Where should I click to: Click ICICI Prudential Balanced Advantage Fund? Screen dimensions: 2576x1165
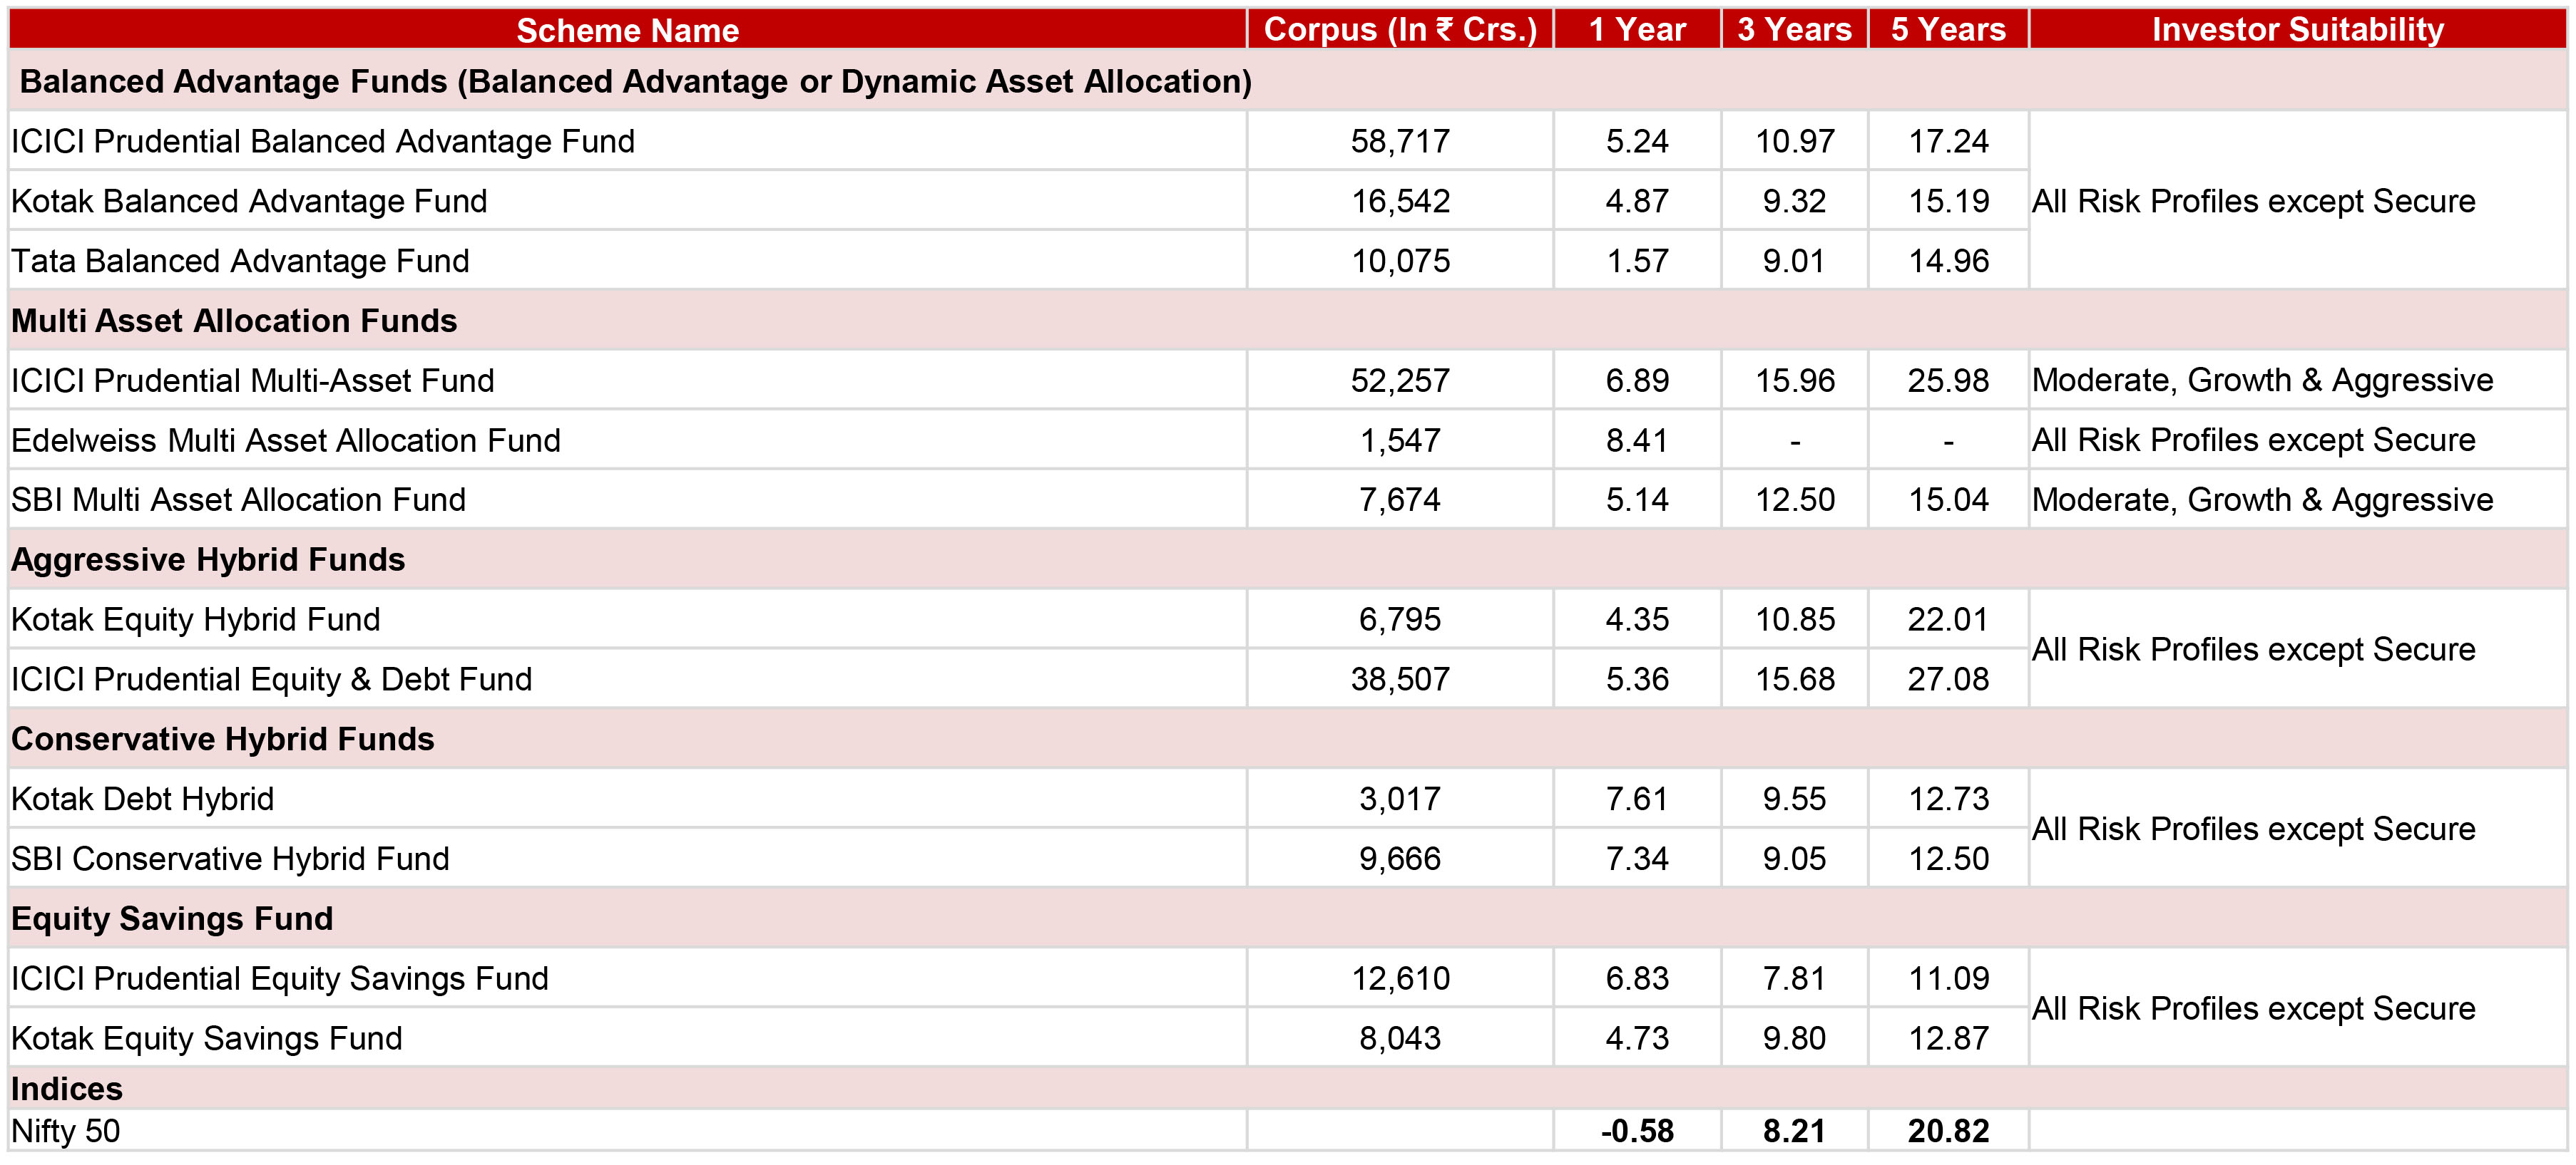pos(323,141)
